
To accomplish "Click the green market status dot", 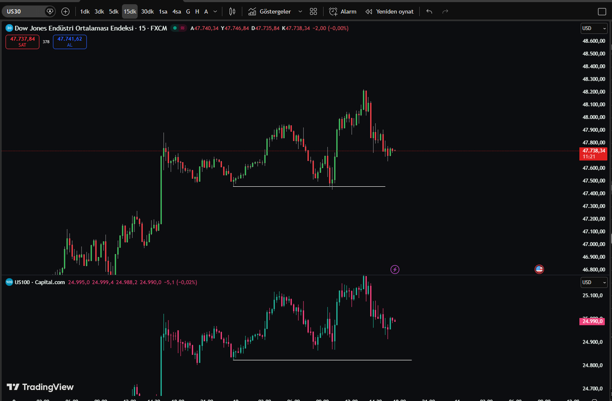I will (x=175, y=28).
